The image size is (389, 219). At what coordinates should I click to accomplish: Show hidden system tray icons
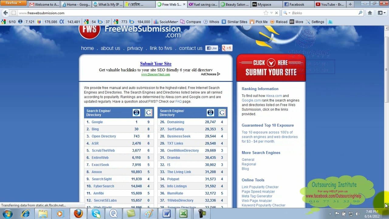point(330,214)
